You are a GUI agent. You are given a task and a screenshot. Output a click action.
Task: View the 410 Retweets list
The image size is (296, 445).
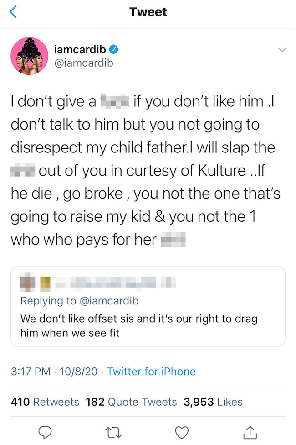pyautogui.click(x=45, y=402)
